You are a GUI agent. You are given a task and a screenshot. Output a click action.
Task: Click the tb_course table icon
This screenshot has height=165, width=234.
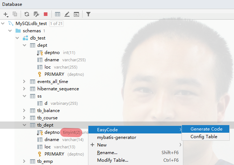coord(33,118)
